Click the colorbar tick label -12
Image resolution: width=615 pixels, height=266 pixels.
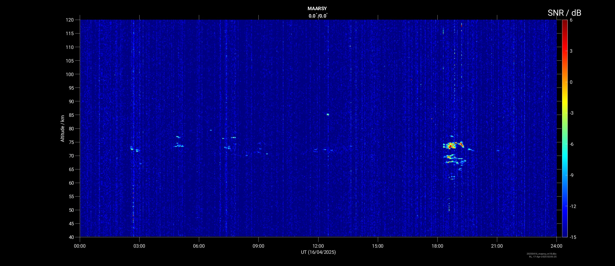(x=573, y=206)
